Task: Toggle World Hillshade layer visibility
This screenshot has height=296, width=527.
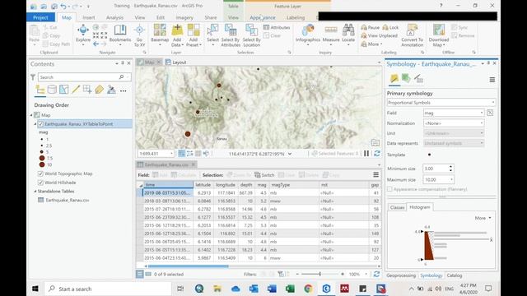Action: tap(40, 183)
